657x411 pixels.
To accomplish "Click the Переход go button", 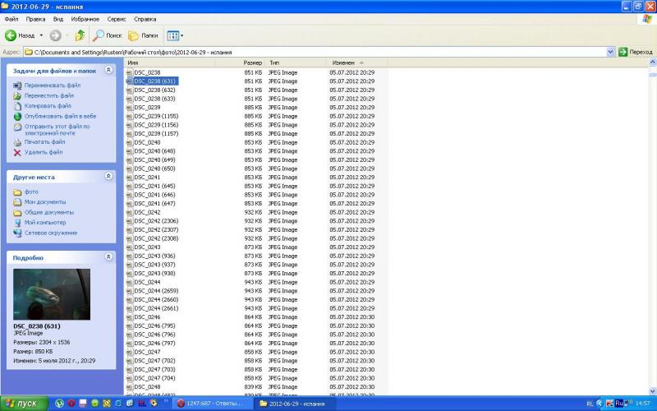I will pos(636,52).
